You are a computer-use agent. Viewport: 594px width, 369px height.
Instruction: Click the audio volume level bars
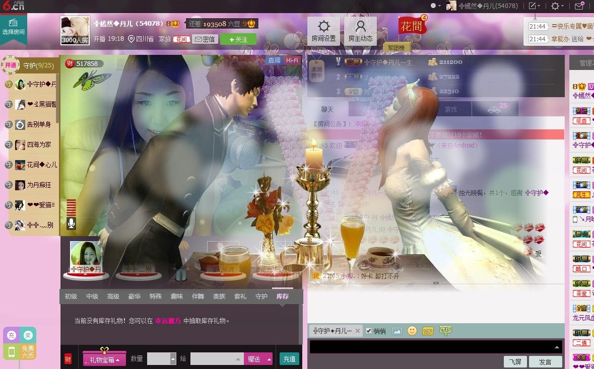click(71, 208)
